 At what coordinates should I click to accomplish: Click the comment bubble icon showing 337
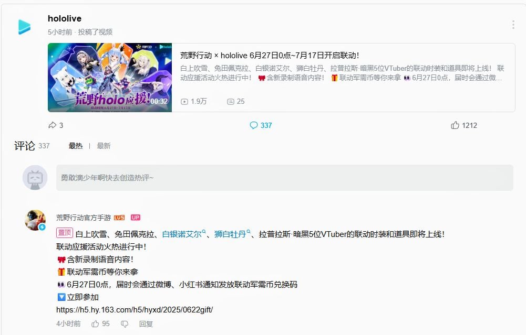tap(254, 125)
